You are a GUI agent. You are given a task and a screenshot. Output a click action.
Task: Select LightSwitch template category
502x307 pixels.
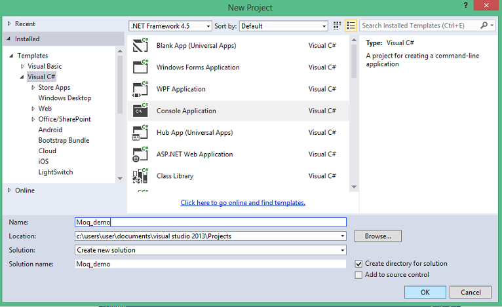click(x=56, y=172)
